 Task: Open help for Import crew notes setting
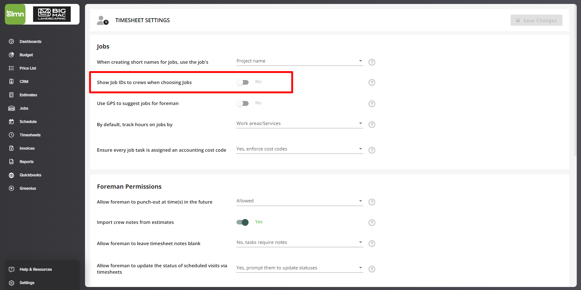click(372, 223)
